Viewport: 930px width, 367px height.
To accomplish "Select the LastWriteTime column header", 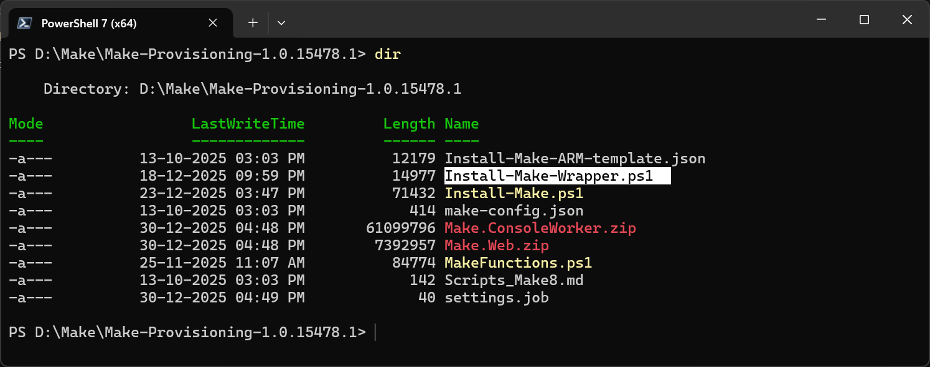I will tap(248, 124).
